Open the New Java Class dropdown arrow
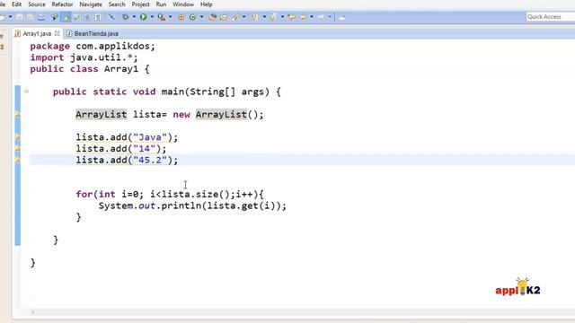Image resolution: width=575 pixels, height=323 pixels. (x=201, y=17)
